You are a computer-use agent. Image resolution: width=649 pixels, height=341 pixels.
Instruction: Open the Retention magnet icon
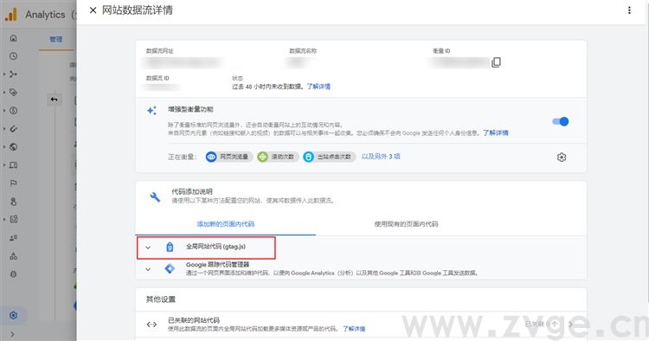[13, 129]
